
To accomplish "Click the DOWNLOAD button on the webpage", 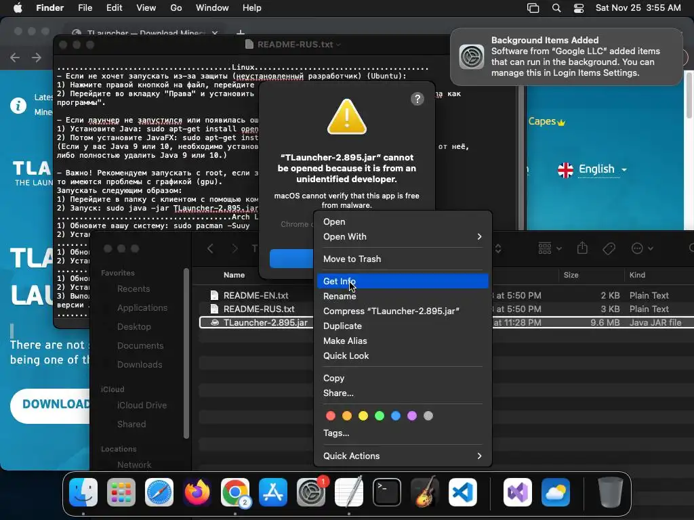I will click(x=50, y=405).
